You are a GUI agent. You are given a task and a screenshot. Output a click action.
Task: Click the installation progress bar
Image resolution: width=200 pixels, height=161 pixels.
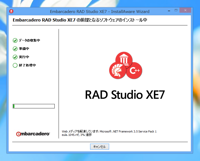tap(34, 106)
